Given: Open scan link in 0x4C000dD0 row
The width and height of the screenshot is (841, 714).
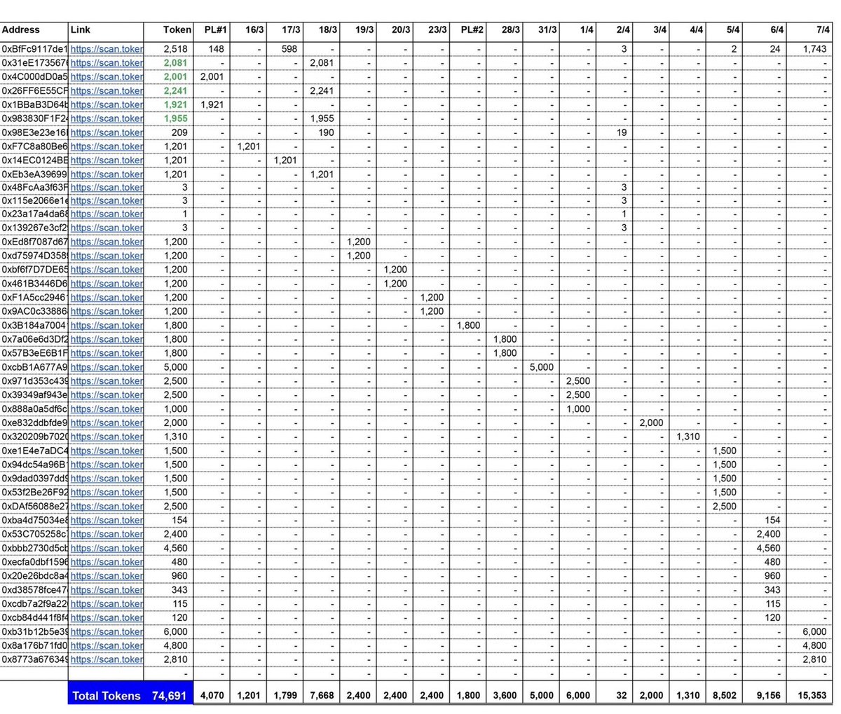Looking at the screenshot, I should point(107,76).
